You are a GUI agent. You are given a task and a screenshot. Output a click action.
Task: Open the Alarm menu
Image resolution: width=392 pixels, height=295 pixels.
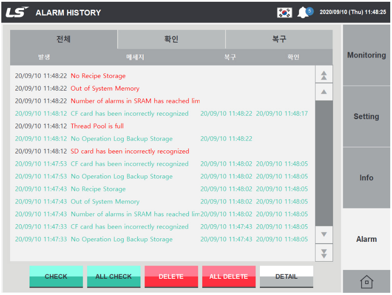pos(366,239)
